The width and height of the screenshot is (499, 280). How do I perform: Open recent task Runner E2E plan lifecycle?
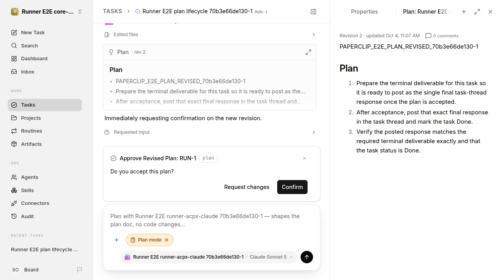(45, 250)
